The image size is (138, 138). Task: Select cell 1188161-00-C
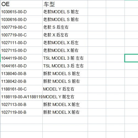[x=21, y=89]
